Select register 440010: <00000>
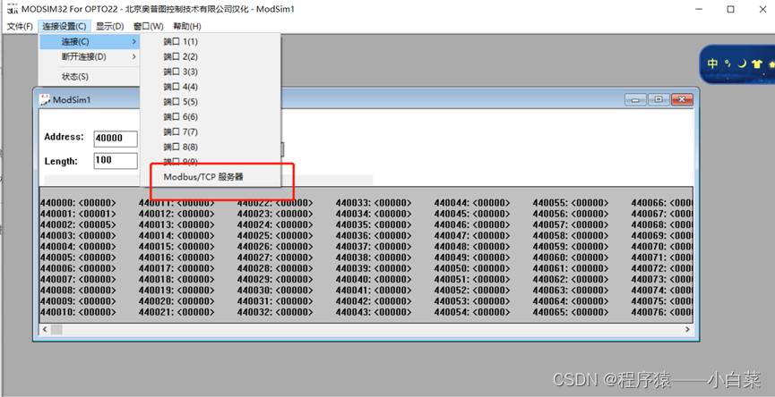 (78, 312)
